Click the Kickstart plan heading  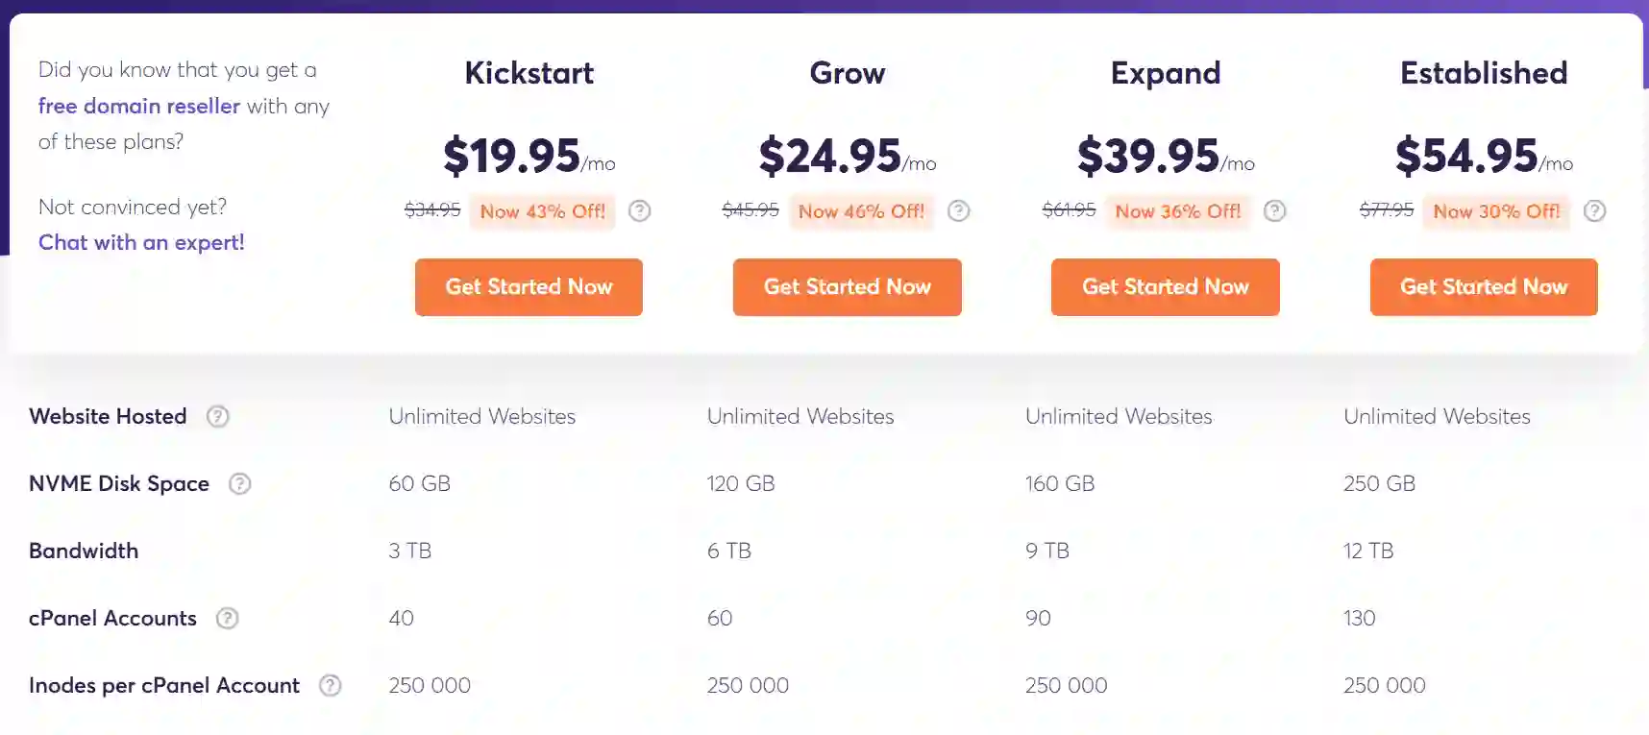(529, 72)
